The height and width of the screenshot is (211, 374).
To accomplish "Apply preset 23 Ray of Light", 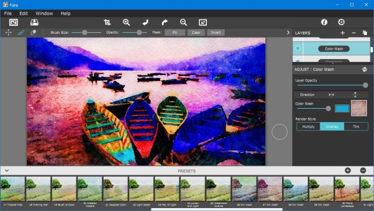I will [x=167, y=189].
